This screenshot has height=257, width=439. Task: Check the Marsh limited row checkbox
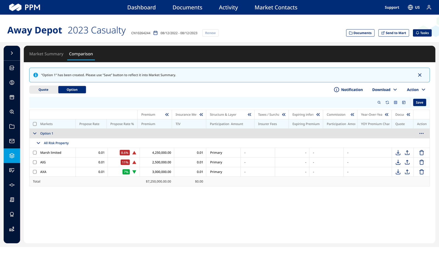click(x=35, y=153)
